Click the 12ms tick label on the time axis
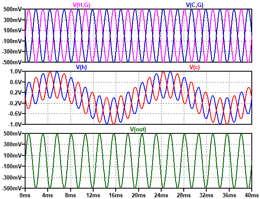Screen dimensions: 260x199 [93, 195]
